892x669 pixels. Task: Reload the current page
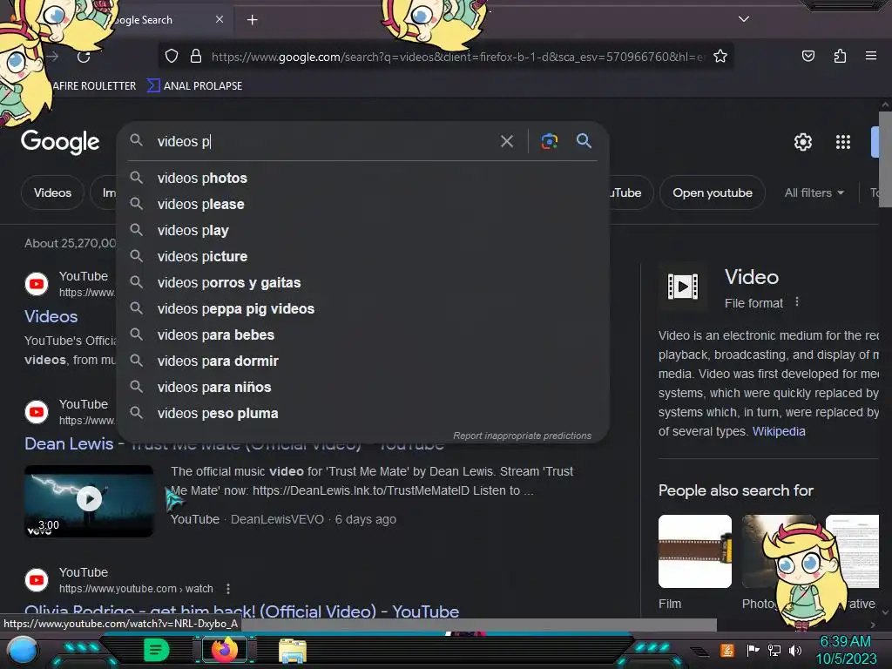[84, 57]
